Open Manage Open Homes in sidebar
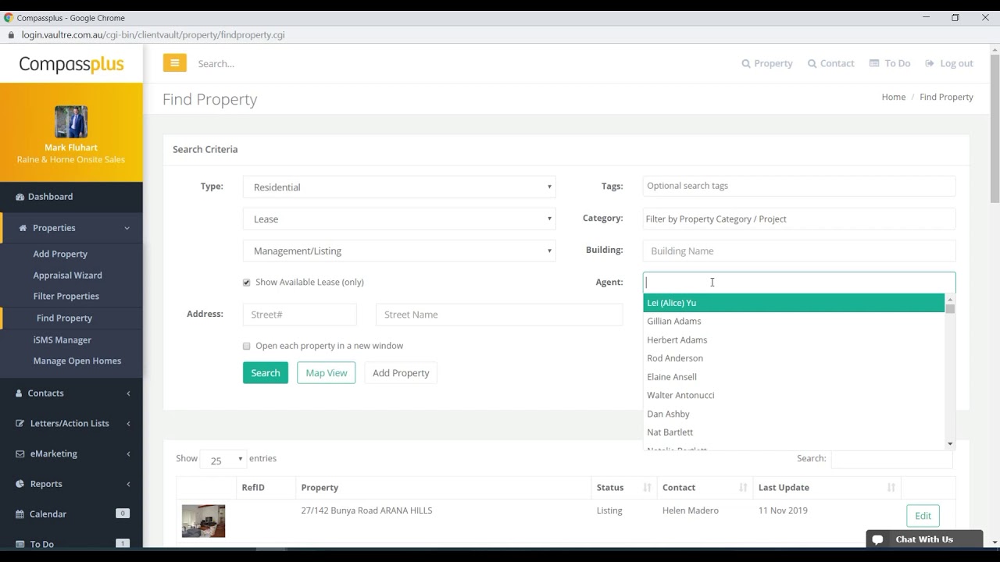The width and height of the screenshot is (1000, 562). coord(77,361)
